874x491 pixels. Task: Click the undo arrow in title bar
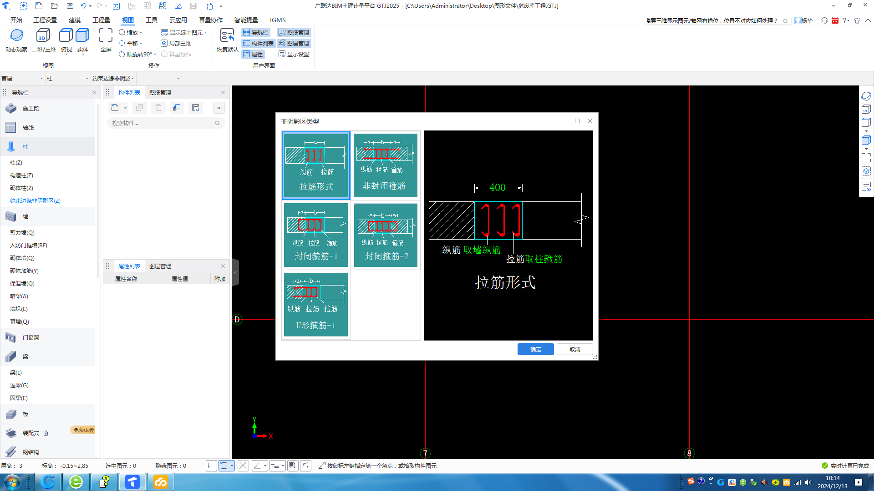pos(83,6)
